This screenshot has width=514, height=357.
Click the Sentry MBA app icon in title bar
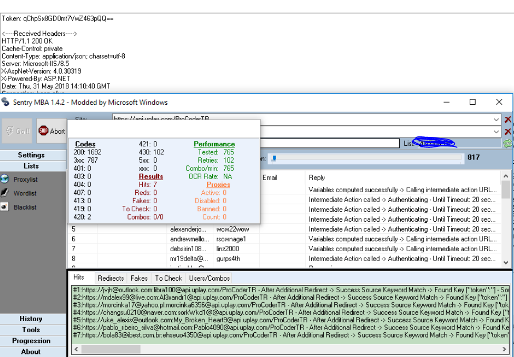click(x=5, y=102)
